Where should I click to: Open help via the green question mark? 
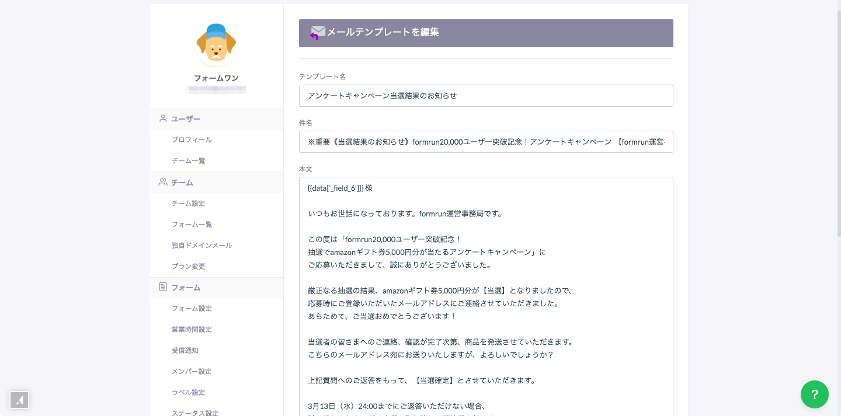(815, 394)
